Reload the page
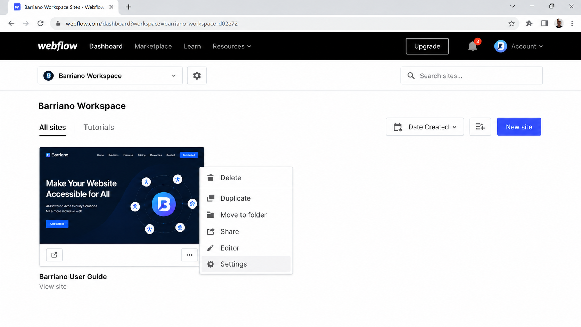The width and height of the screenshot is (581, 327). pyautogui.click(x=41, y=23)
